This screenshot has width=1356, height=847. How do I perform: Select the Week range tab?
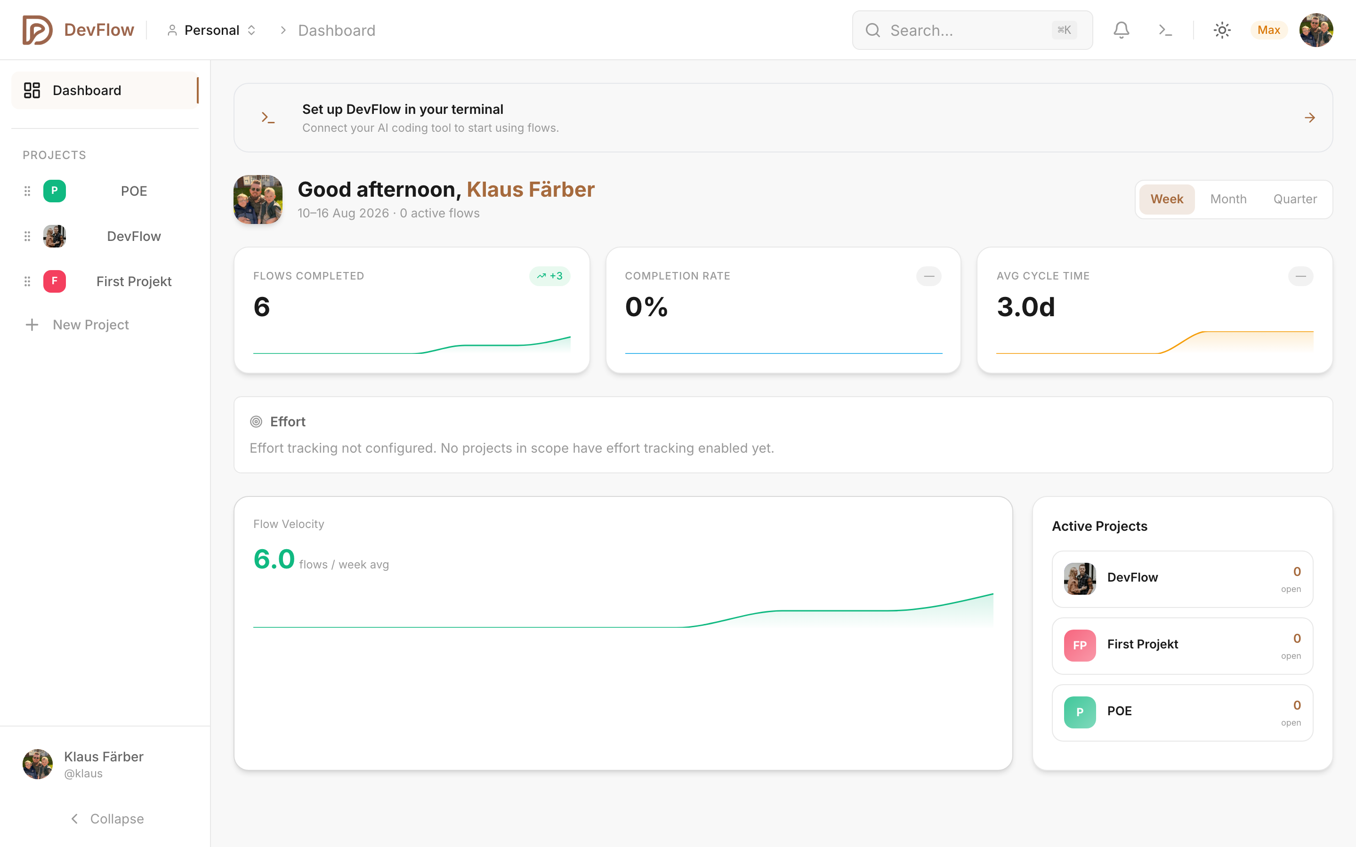1167,199
